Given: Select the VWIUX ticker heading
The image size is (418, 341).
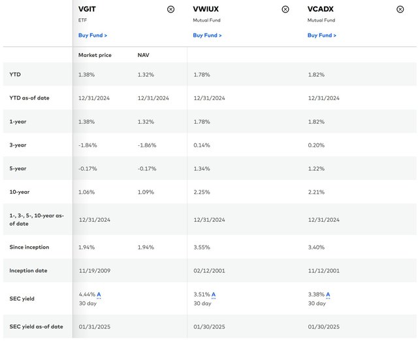Looking at the screenshot, I should click(206, 9).
